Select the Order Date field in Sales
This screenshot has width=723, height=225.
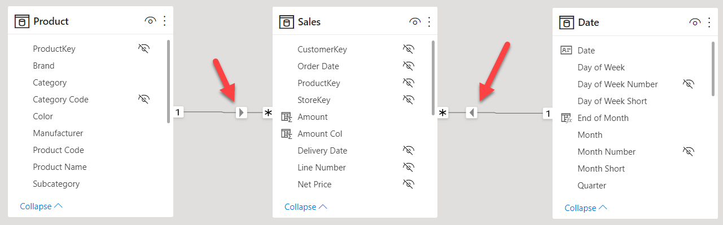(x=318, y=66)
